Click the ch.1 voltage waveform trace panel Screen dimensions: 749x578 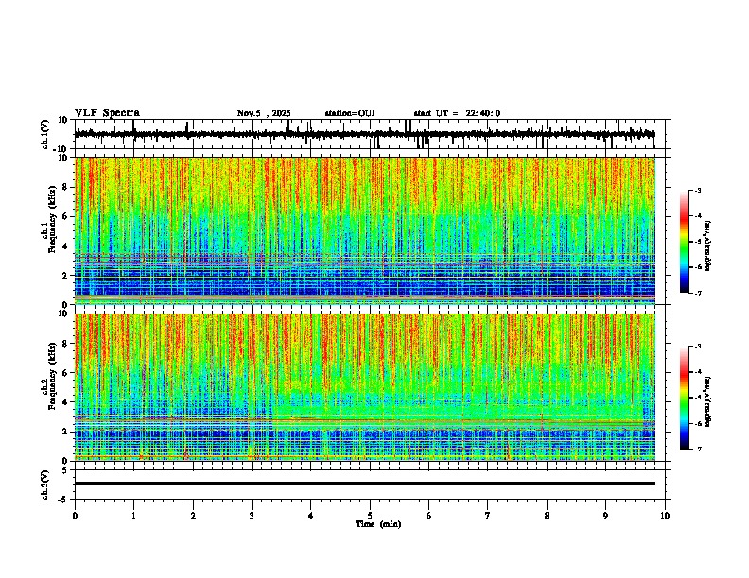pyautogui.click(x=370, y=134)
